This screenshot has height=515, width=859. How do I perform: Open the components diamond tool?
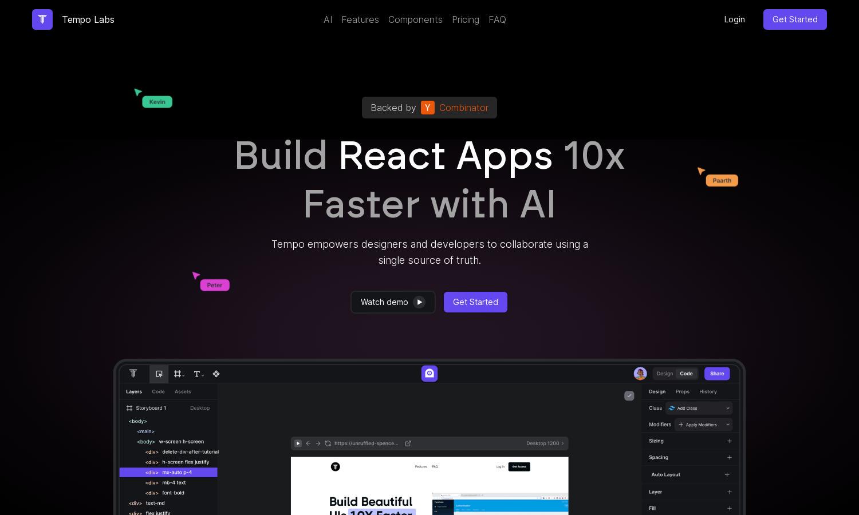click(x=216, y=374)
